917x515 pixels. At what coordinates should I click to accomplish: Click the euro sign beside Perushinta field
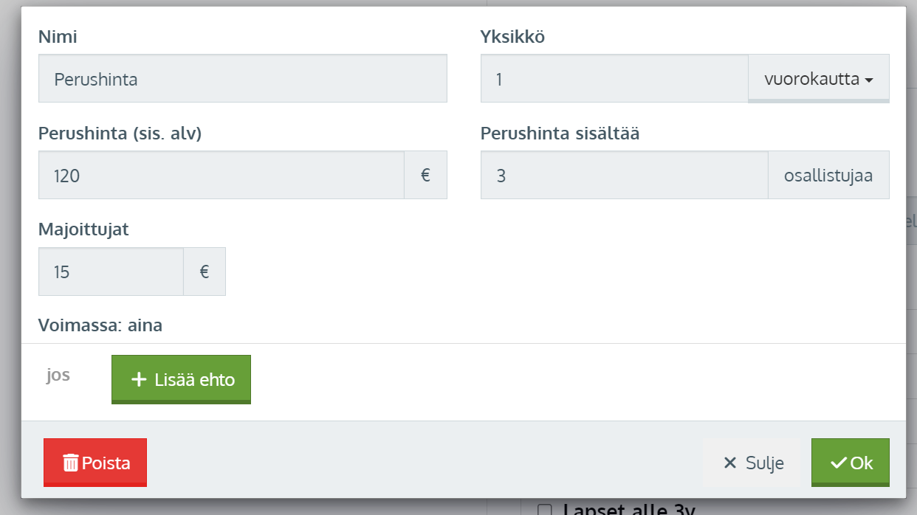click(425, 176)
